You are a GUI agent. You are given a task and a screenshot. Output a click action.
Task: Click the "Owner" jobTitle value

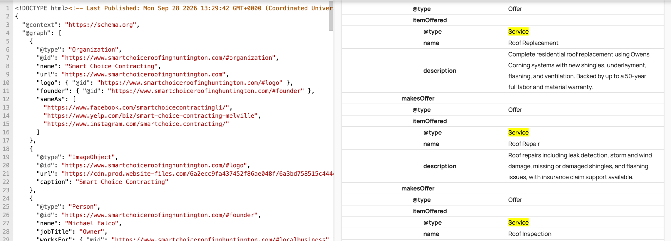coord(92,232)
